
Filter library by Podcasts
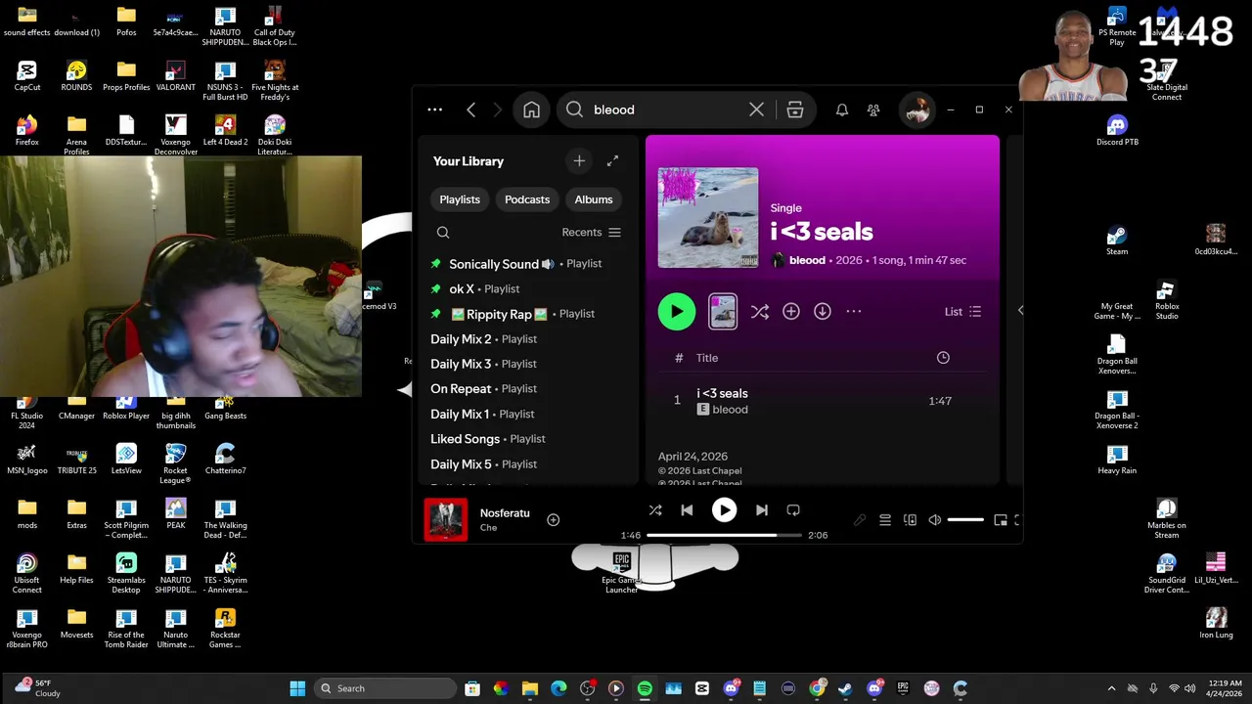pyautogui.click(x=527, y=199)
